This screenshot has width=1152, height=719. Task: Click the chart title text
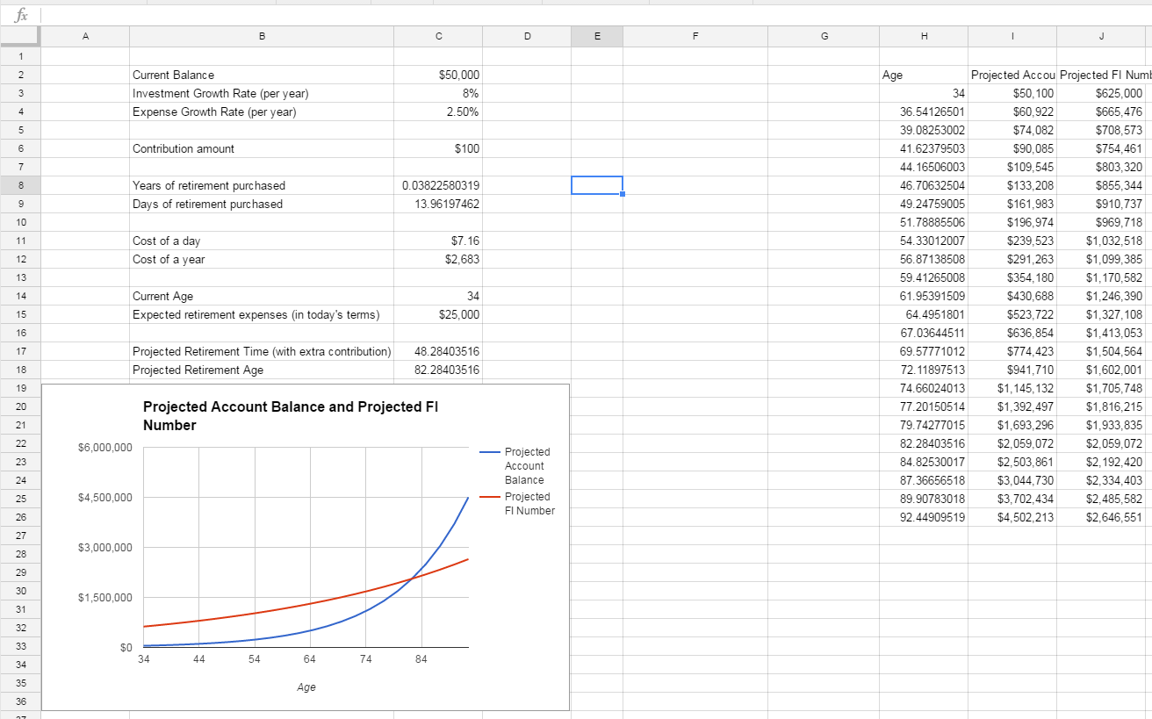coord(290,416)
